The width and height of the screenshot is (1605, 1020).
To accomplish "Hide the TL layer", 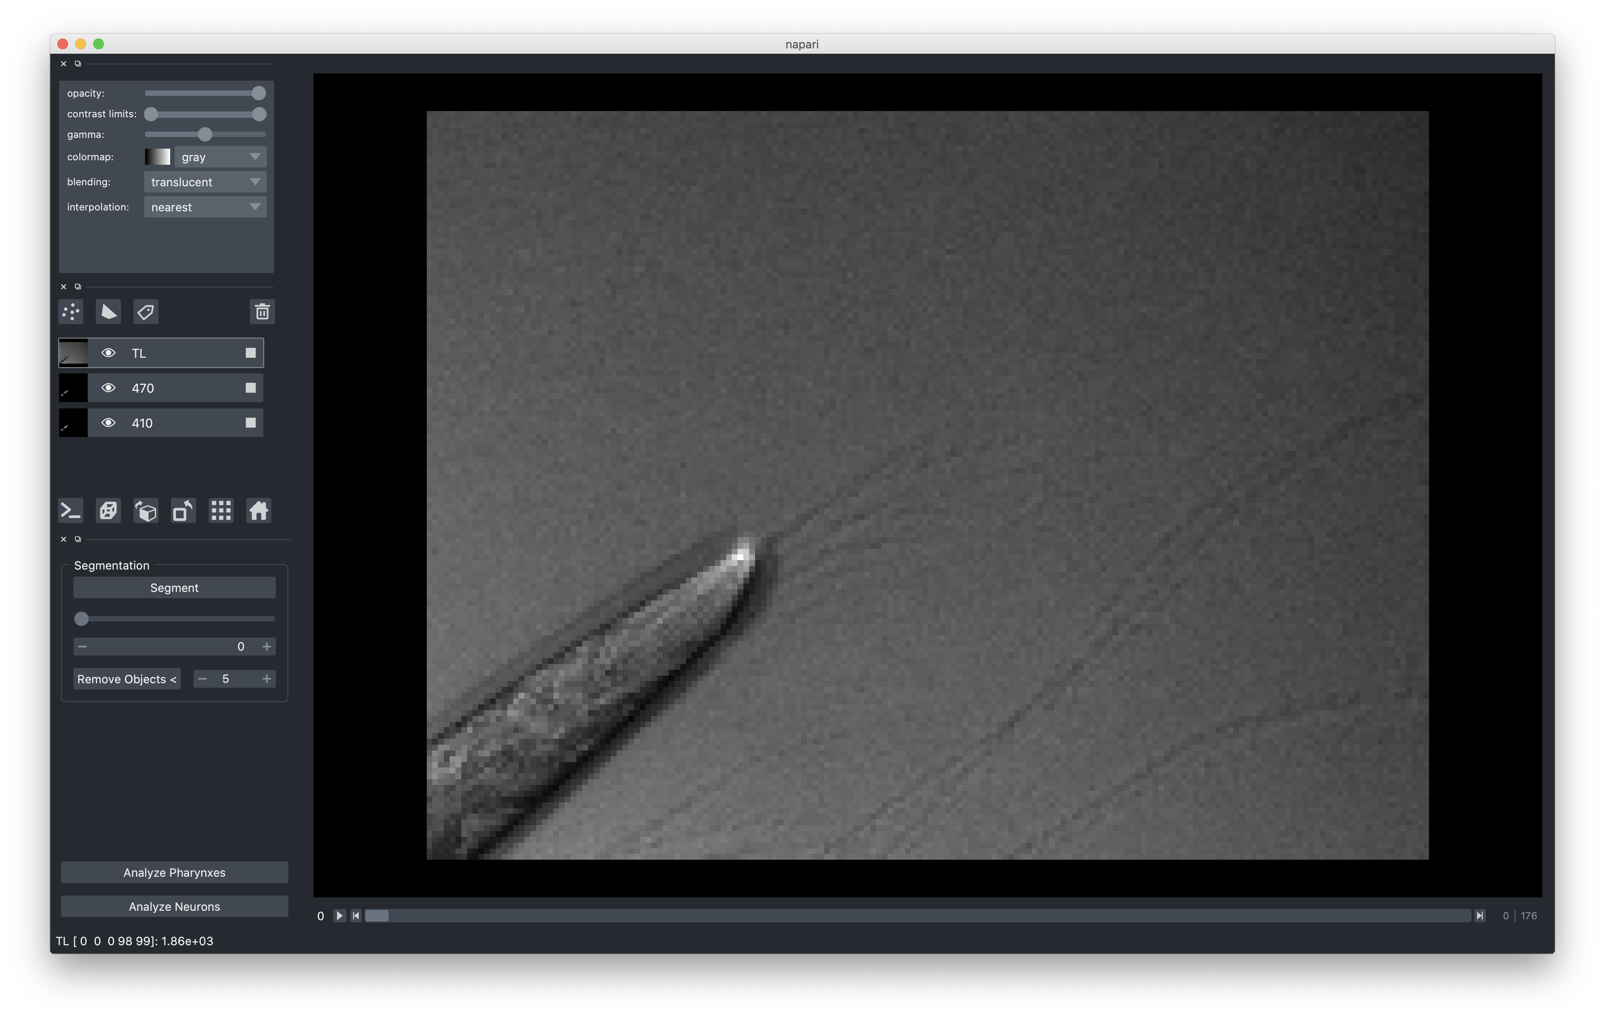I will [108, 353].
